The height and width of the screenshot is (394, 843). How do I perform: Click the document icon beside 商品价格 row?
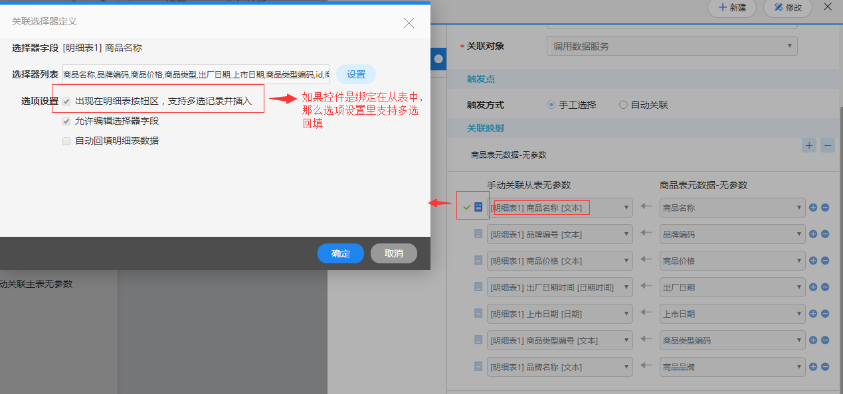coord(478,261)
